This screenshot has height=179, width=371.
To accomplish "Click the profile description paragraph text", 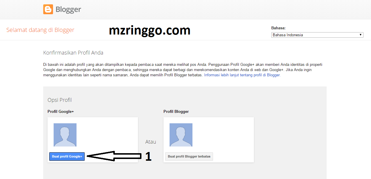I will coord(183,70).
